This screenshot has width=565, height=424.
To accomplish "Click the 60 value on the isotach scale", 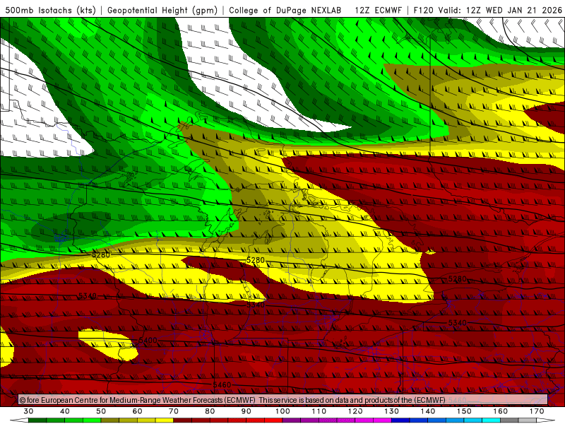I will coord(137,411).
